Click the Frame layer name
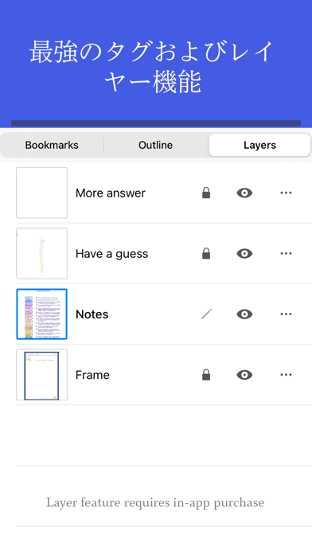 pyautogui.click(x=92, y=375)
